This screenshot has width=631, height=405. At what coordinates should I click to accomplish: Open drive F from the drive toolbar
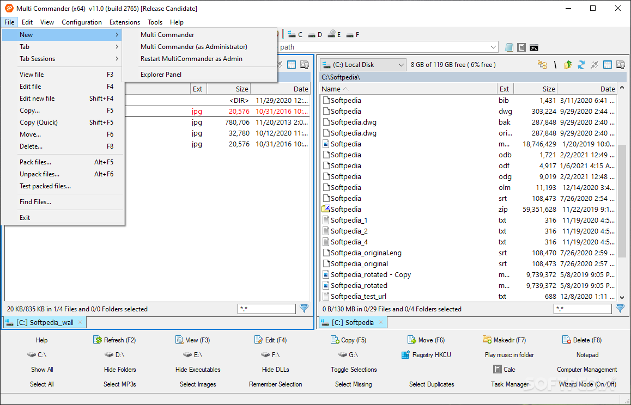point(353,35)
